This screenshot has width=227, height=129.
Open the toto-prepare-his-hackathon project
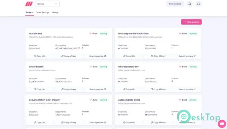[133, 34]
